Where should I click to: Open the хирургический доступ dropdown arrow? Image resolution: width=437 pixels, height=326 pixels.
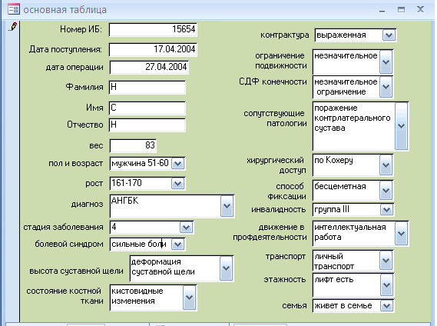point(386,165)
